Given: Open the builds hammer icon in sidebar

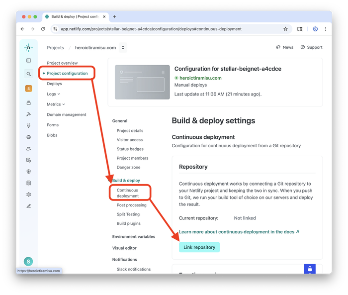Looking at the screenshot, I should pos(29,114).
